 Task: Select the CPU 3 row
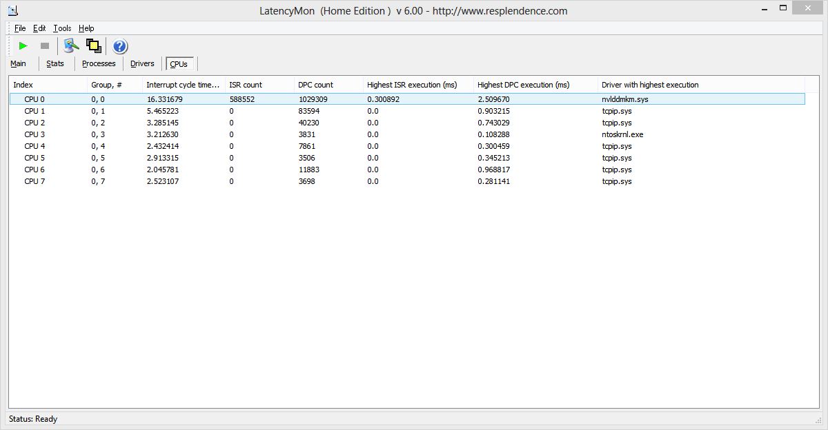tap(407, 134)
